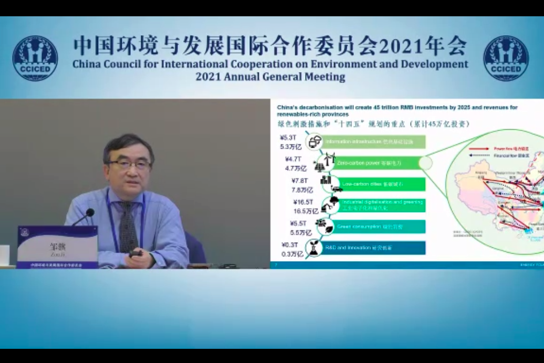Open the China power flow map

(x=495, y=192)
